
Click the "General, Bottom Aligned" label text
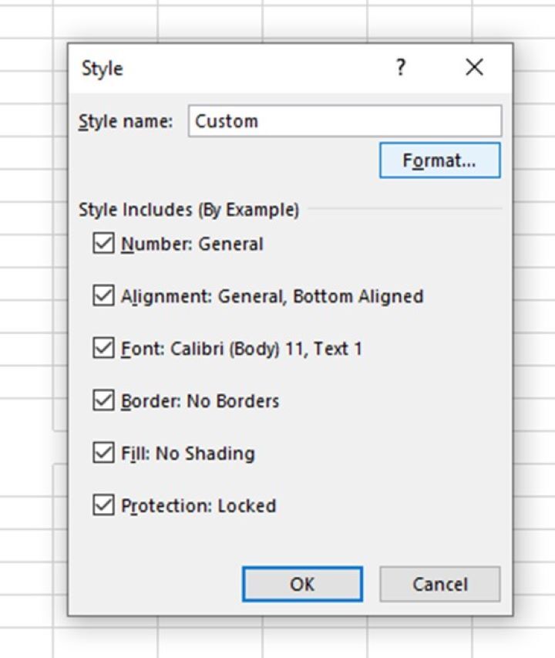[321, 296]
